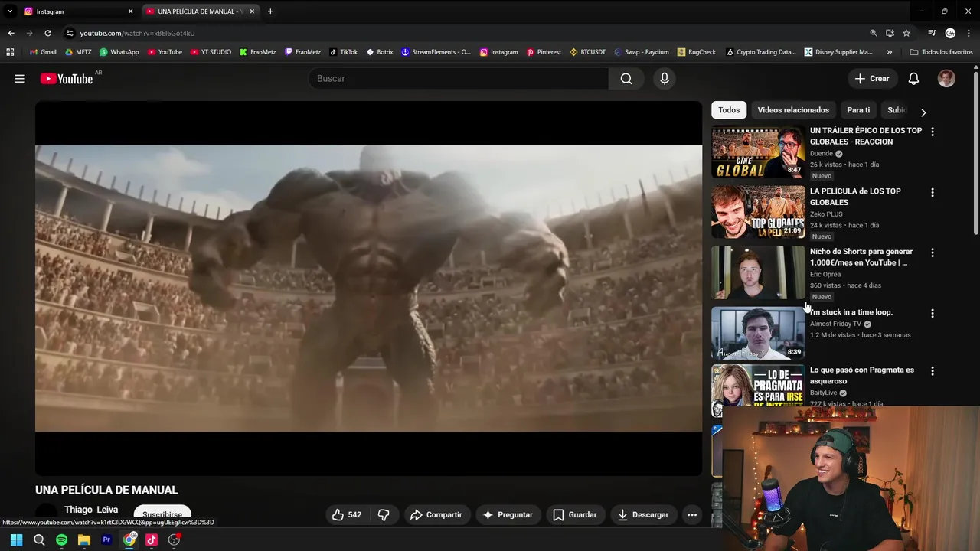
Task: Select the Para ti filter chip
Action: pos(858,110)
